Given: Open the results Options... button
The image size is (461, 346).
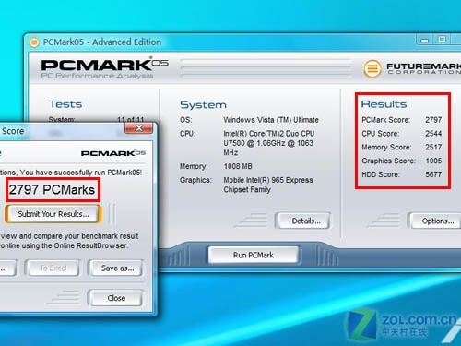Looking at the screenshot, I should point(436,221).
